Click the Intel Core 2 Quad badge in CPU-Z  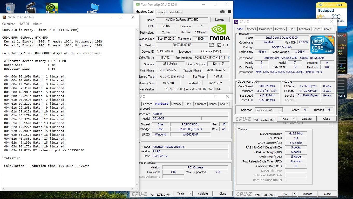pyautogui.click(x=323, y=45)
